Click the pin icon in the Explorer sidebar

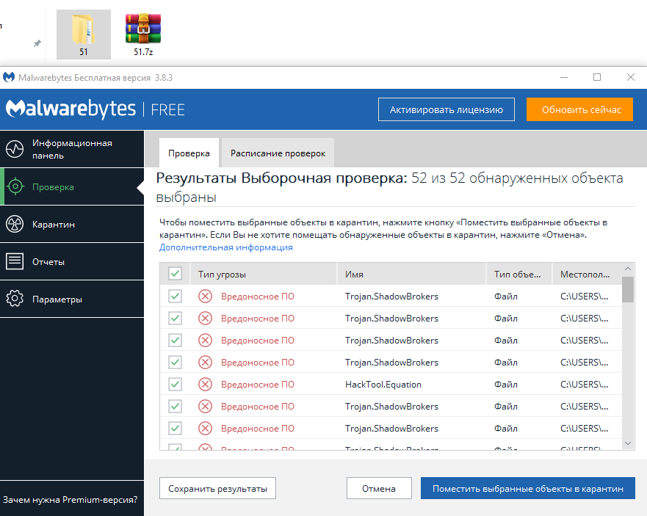(37, 43)
